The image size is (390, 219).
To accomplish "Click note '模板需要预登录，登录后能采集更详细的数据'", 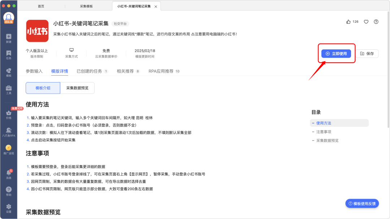I will tap(68, 167).
